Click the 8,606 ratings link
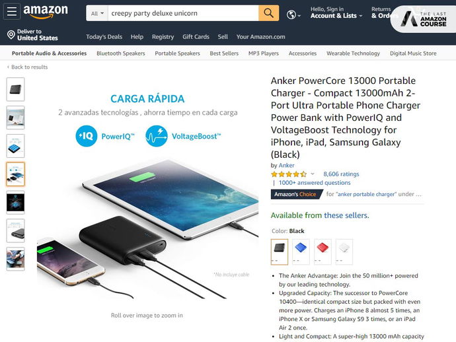 pos(341,174)
